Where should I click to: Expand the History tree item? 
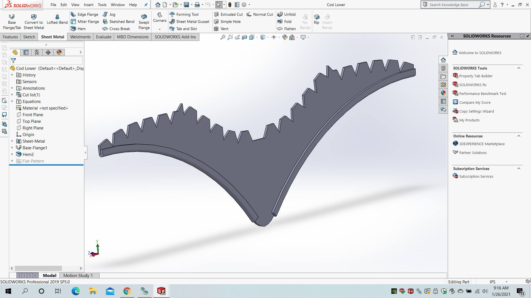coord(12,75)
